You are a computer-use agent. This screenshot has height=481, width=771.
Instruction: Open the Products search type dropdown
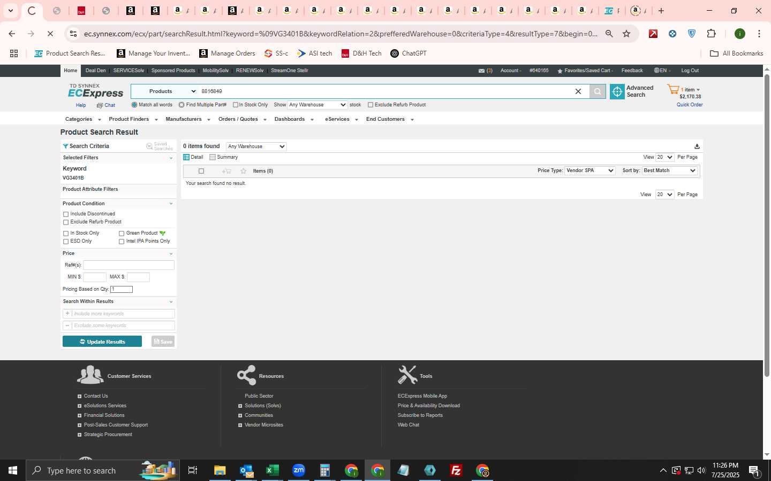point(165,91)
